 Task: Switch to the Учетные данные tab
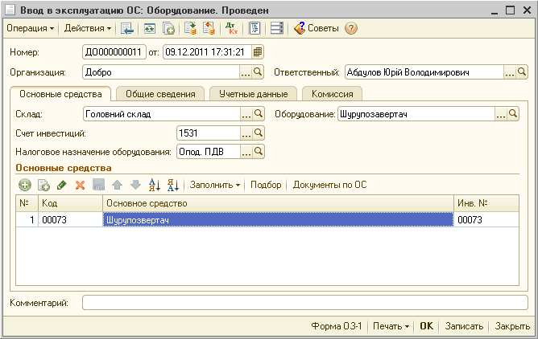pyautogui.click(x=253, y=94)
